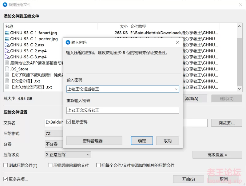Image resolution: width=246 pixels, height=186 pixels.
Task: Open the 压缩格式 7Z dropdown
Action: 54,133
